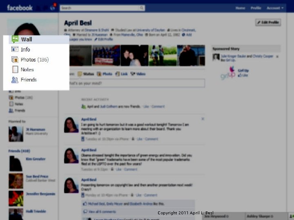Comment on the copyright law presentation post

151,195
